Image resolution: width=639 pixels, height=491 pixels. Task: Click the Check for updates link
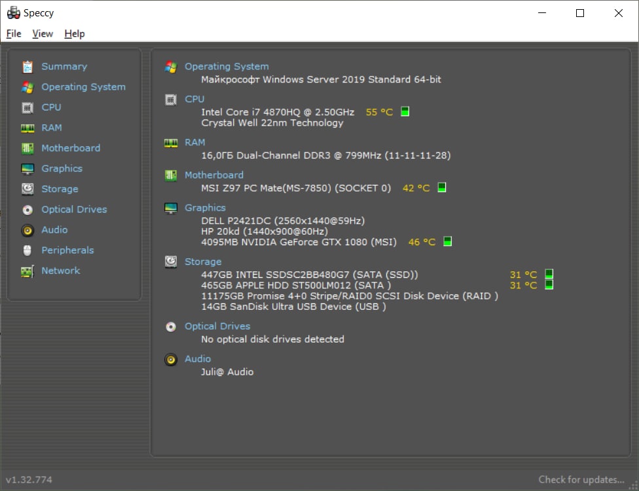click(x=581, y=480)
